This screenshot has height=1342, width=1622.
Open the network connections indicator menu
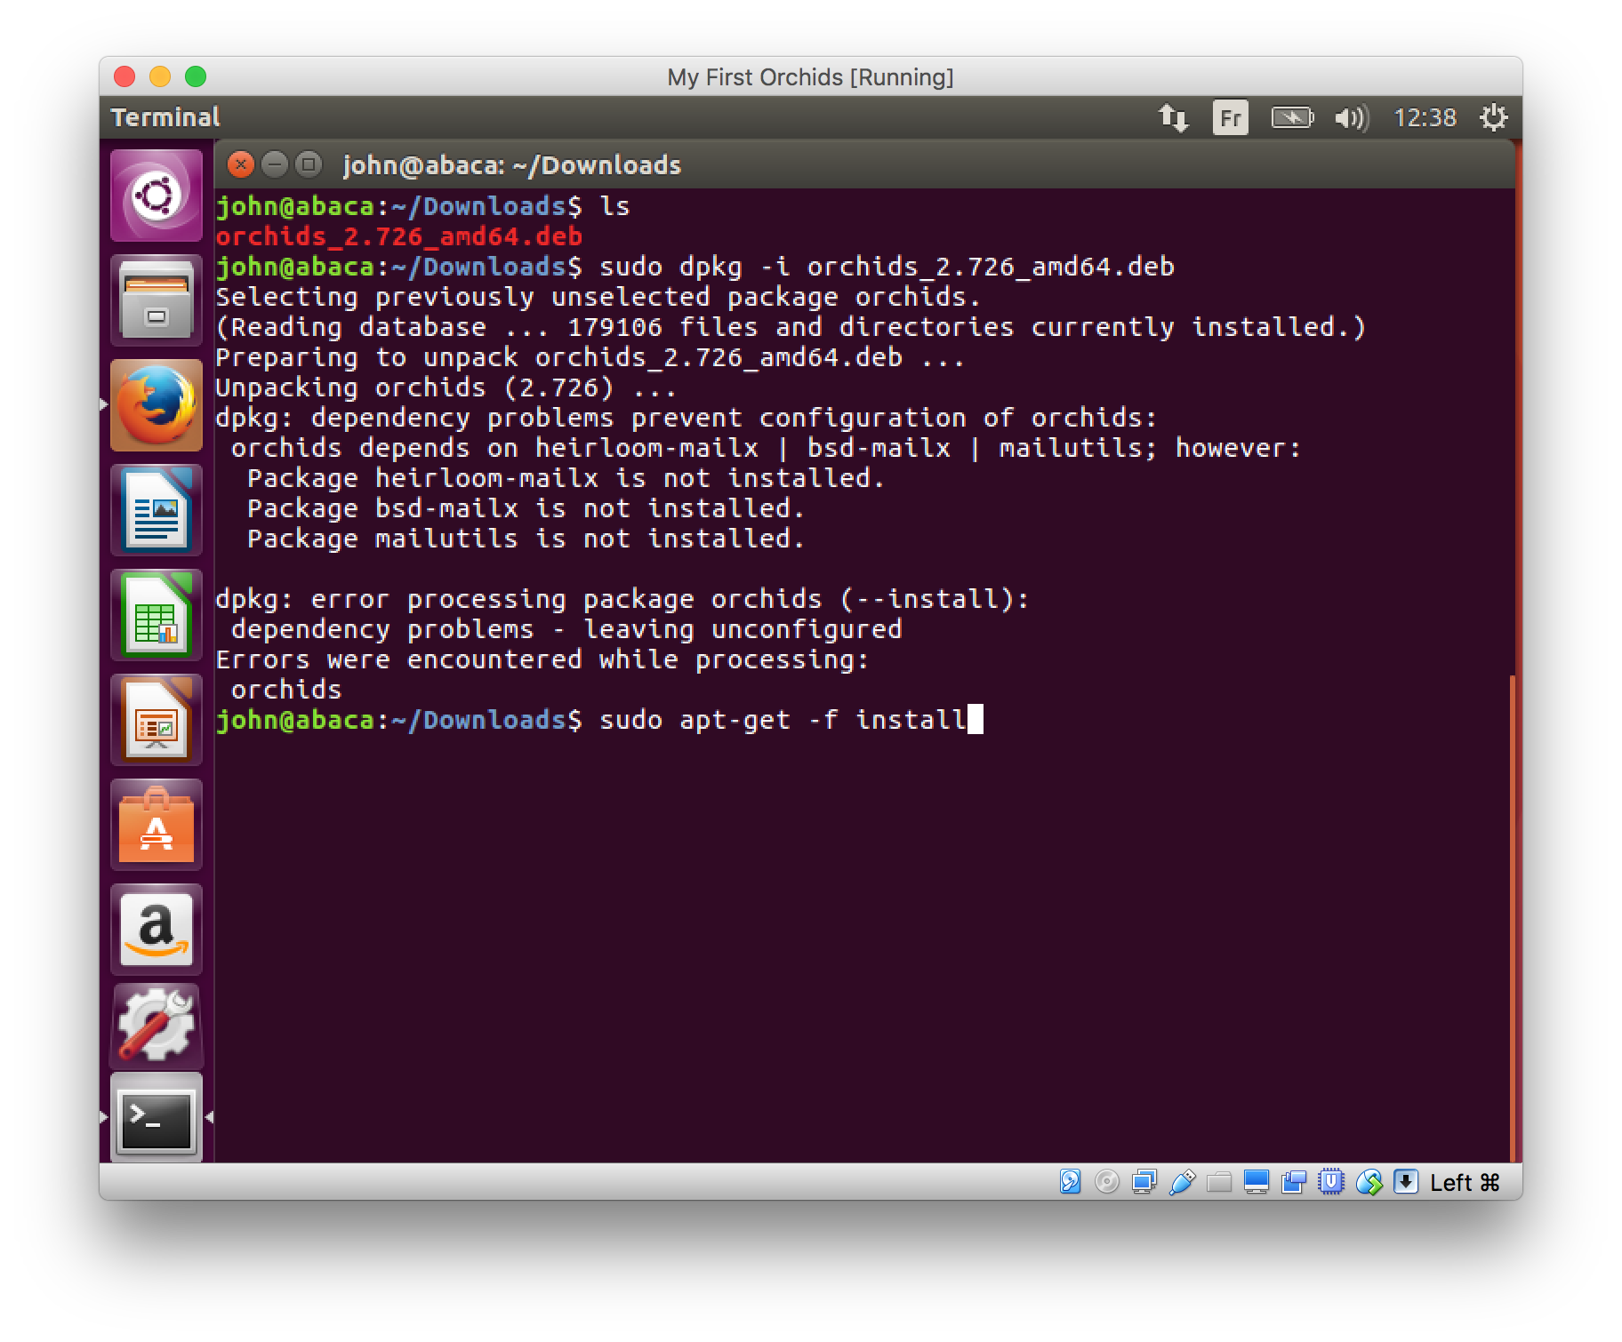1173,117
